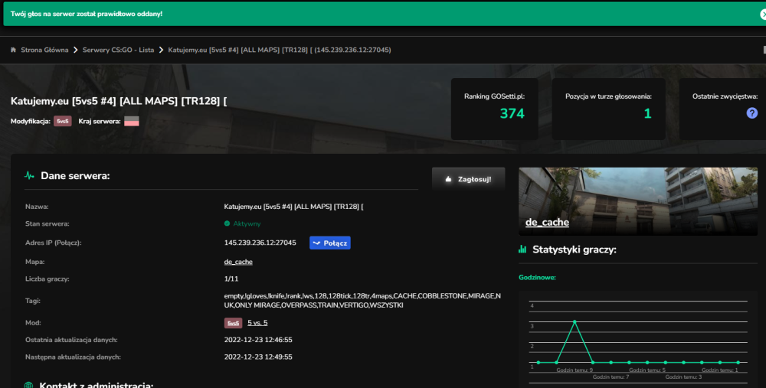Open the 5 vs. 5 mod link
This screenshot has width=766, height=388.
(x=257, y=323)
